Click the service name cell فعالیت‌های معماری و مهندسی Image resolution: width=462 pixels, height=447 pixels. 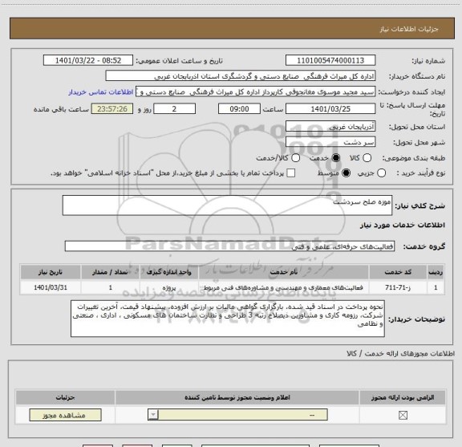click(x=283, y=287)
